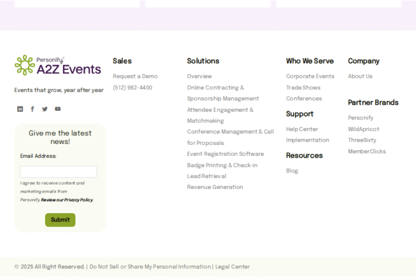The image size is (416, 277).
Task: Open Review our Privacy Policy link
Action: pyautogui.click(x=67, y=200)
